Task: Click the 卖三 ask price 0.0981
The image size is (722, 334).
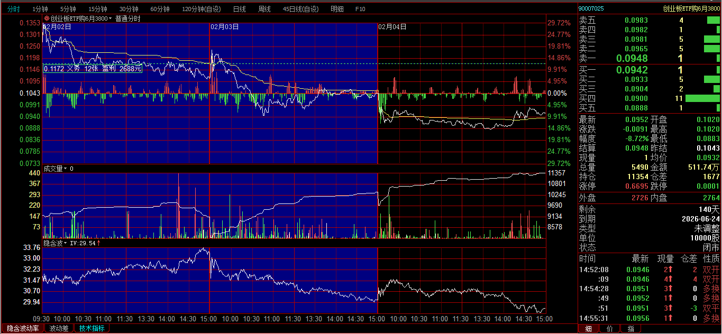Action: (x=636, y=39)
